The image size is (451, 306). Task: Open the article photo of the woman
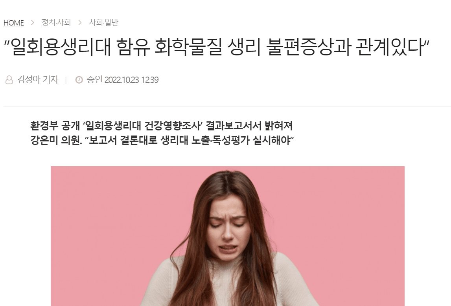[228, 236]
